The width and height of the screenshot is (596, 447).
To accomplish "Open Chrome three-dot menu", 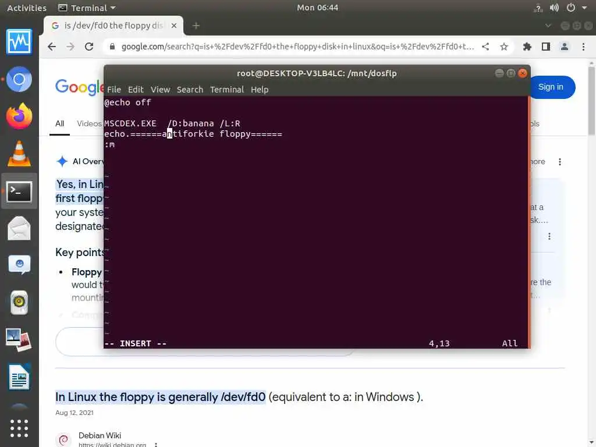I will tap(583, 47).
